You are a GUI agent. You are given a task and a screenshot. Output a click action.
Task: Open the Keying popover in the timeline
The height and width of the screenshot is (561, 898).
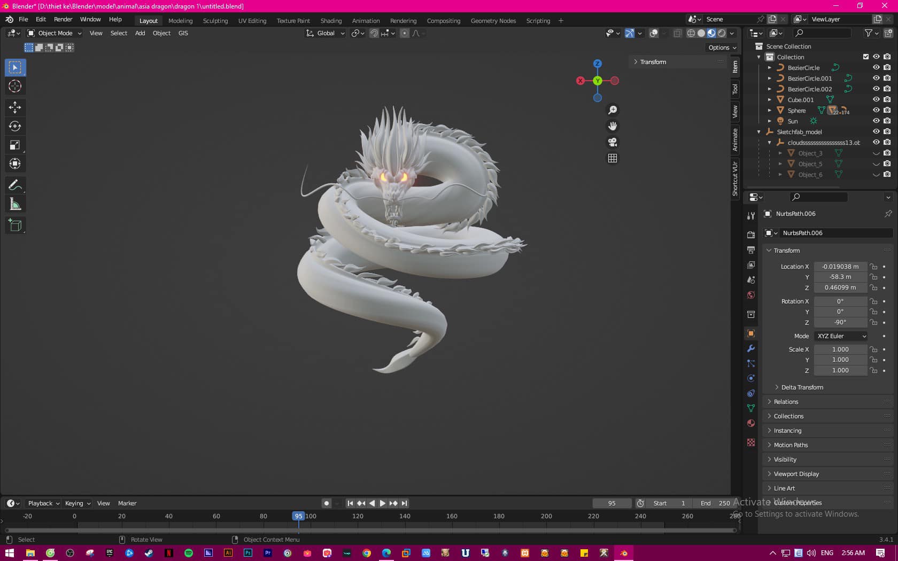[78, 503]
